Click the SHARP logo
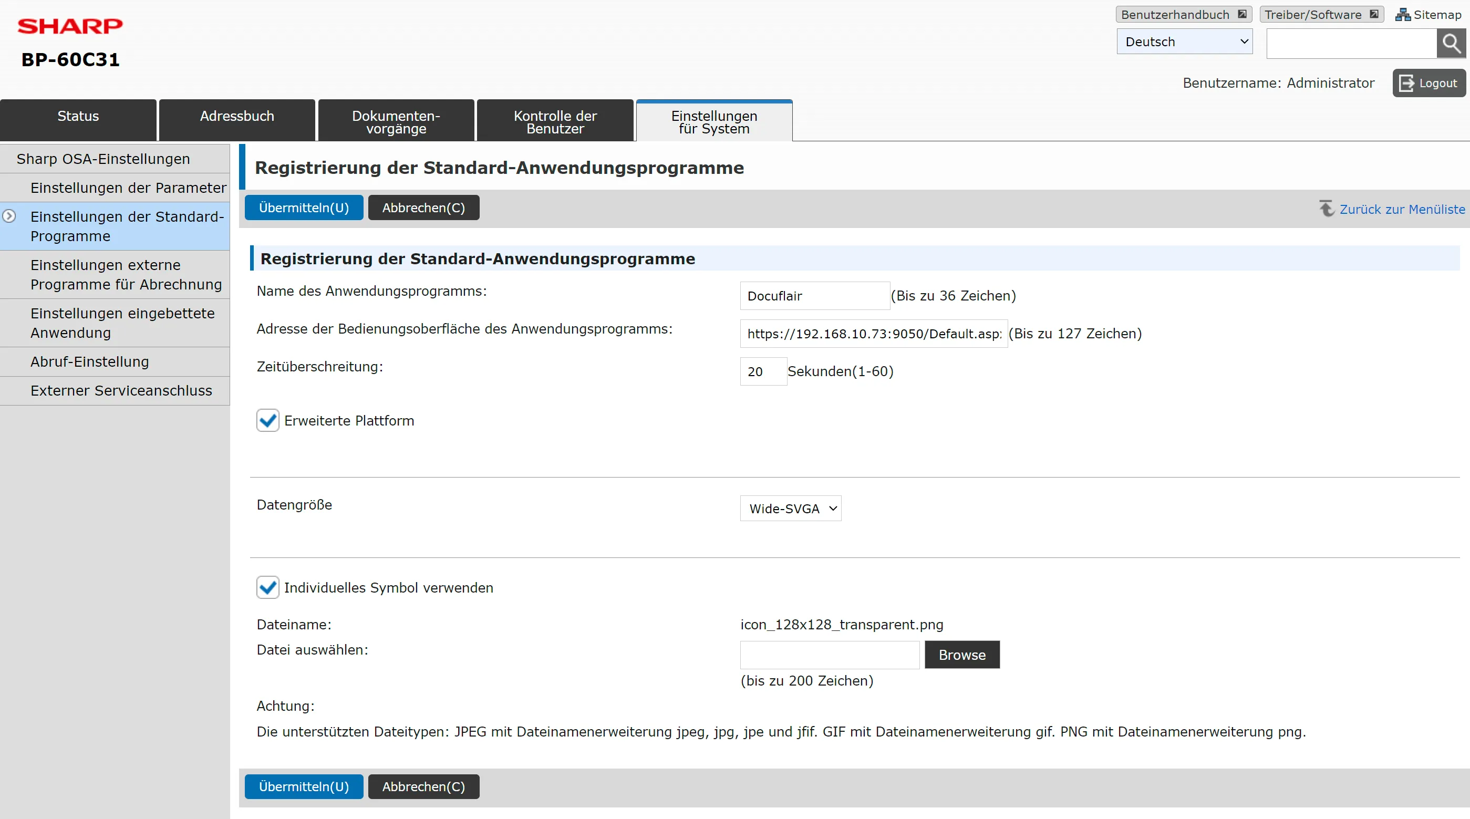 coord(70,26)
